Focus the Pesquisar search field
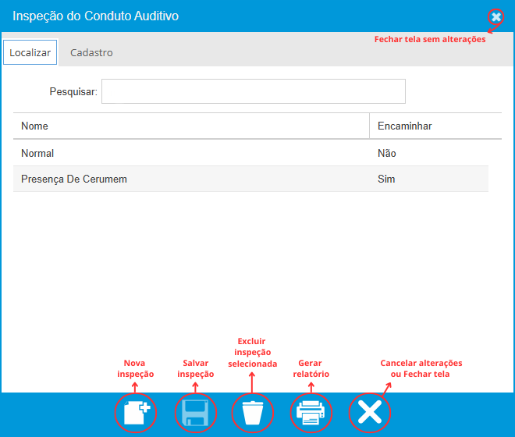 tap(254, 91)
